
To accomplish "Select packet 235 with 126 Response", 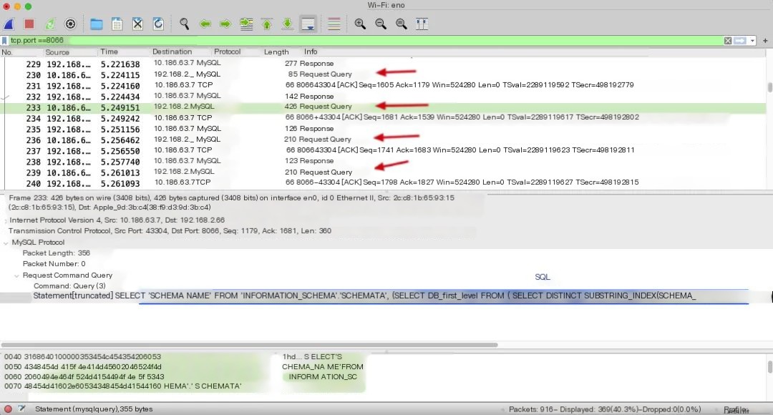I will point(384,129).
